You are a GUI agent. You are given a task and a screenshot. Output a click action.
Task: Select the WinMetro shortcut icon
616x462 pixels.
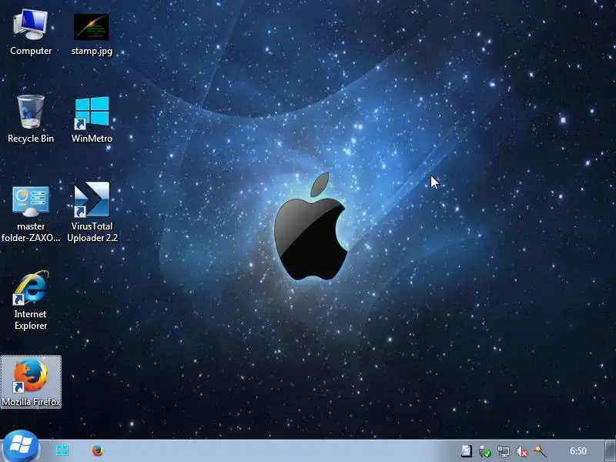click(x=92, y=119)
